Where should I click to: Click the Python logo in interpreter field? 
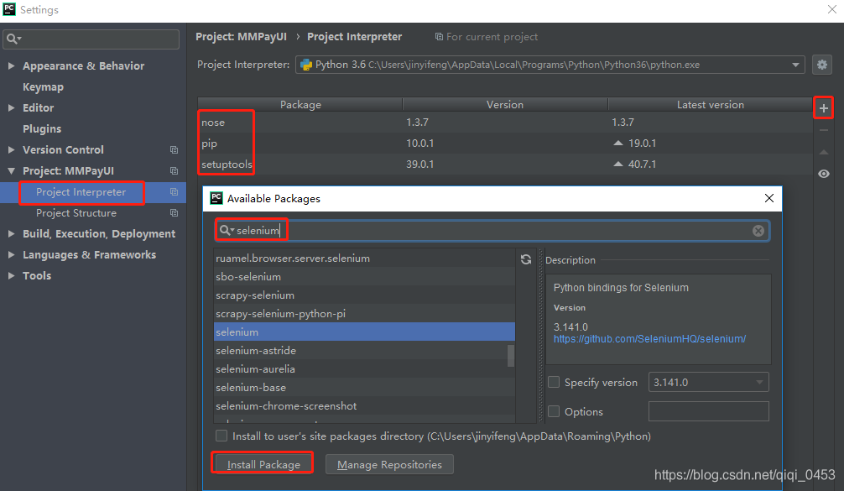pyautogui.click(x=306, y=65)
